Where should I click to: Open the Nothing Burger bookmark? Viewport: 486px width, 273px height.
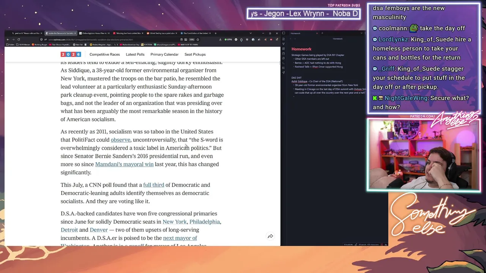39,45
